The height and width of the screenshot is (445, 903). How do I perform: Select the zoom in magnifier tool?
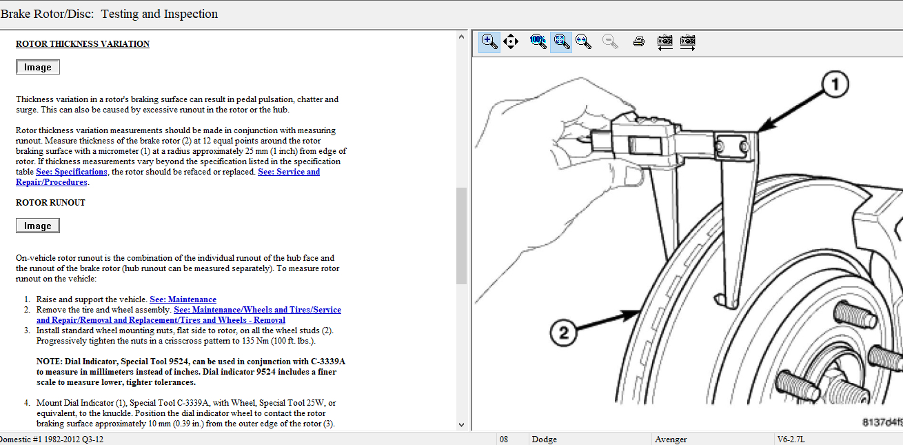[489, 42]
